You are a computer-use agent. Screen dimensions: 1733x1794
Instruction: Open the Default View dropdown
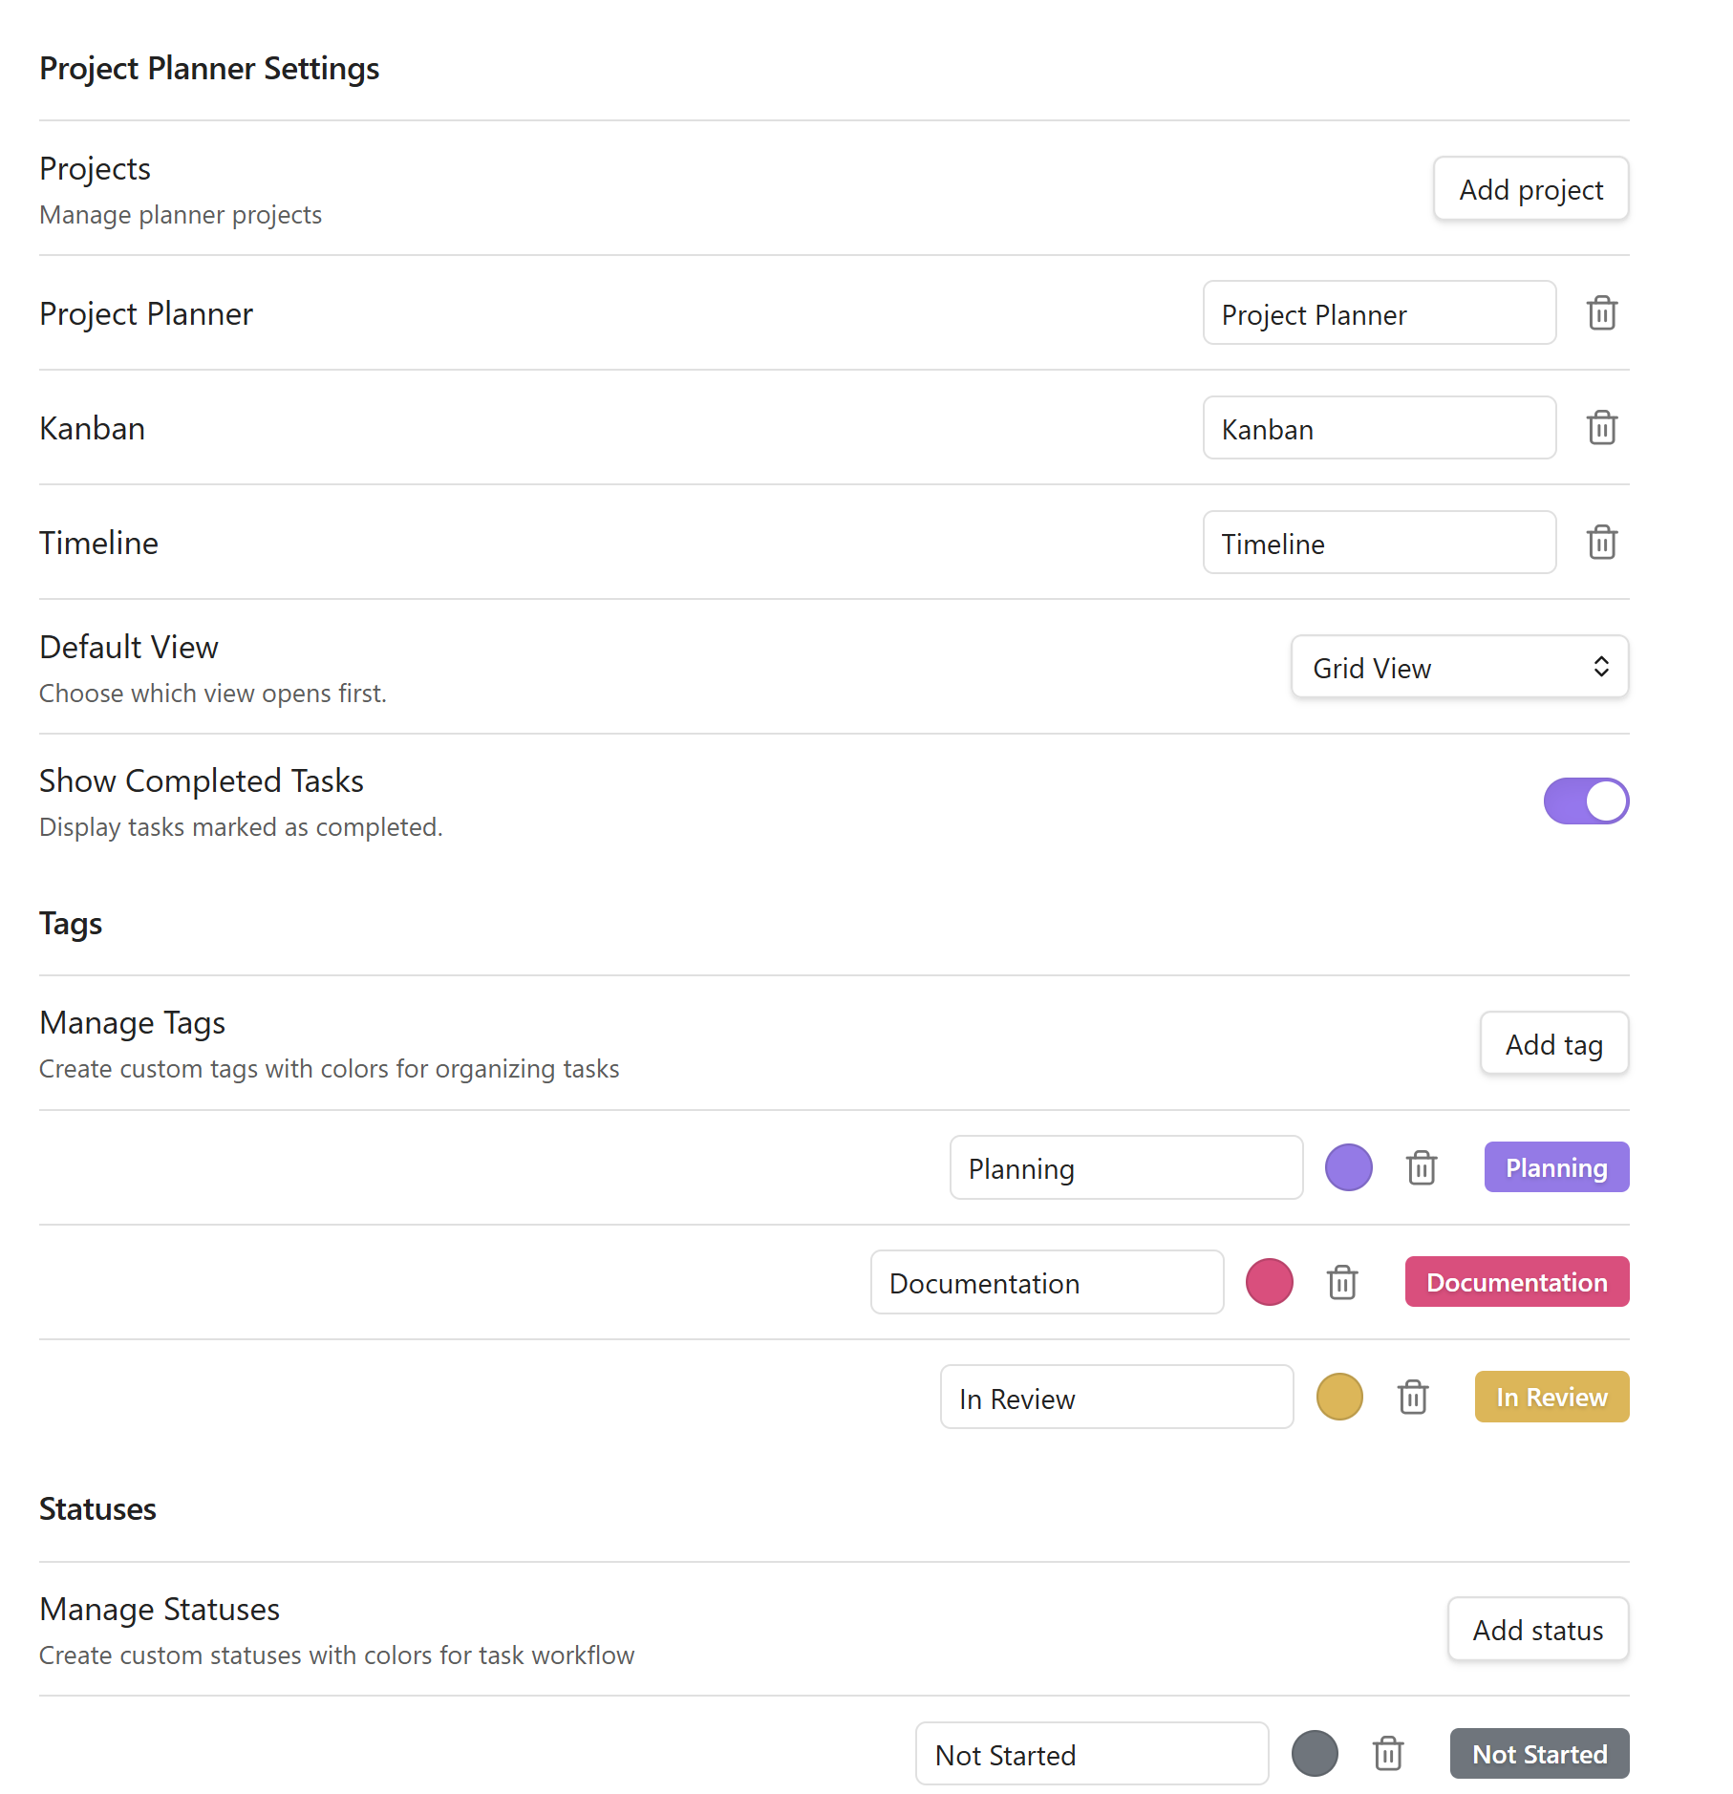[x=1459, y=667]
